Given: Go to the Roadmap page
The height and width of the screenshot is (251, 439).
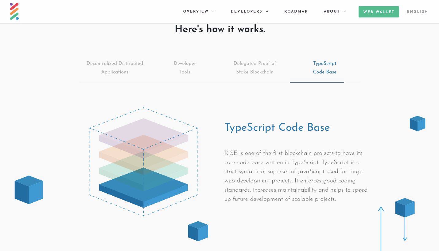Looking at the screenshot, I should tap(296, 11).
